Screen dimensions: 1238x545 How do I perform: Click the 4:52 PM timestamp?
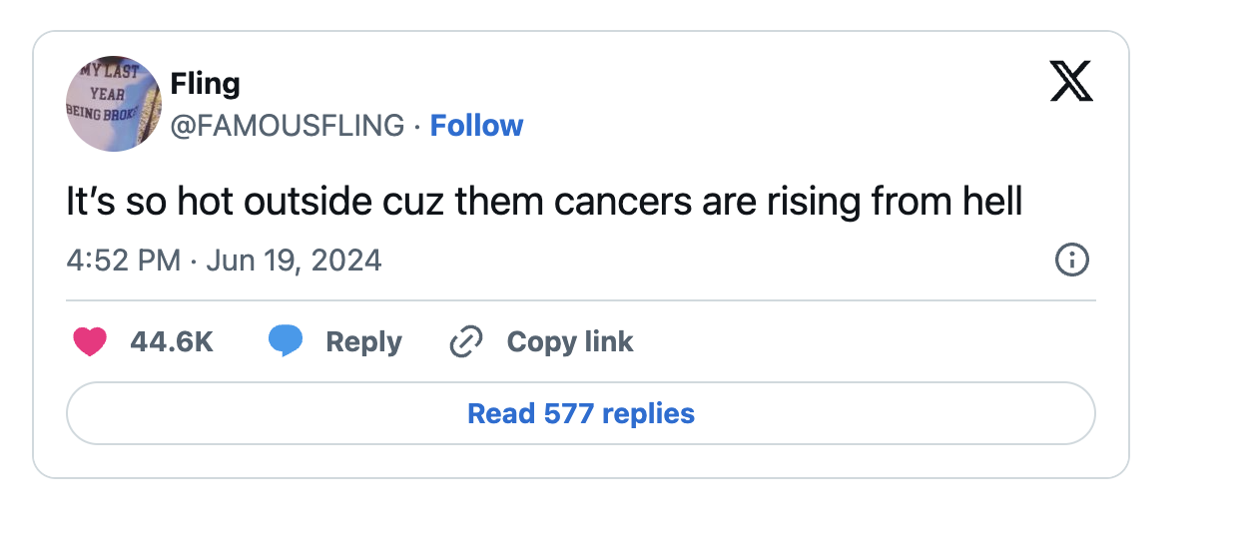coord(124,261)
